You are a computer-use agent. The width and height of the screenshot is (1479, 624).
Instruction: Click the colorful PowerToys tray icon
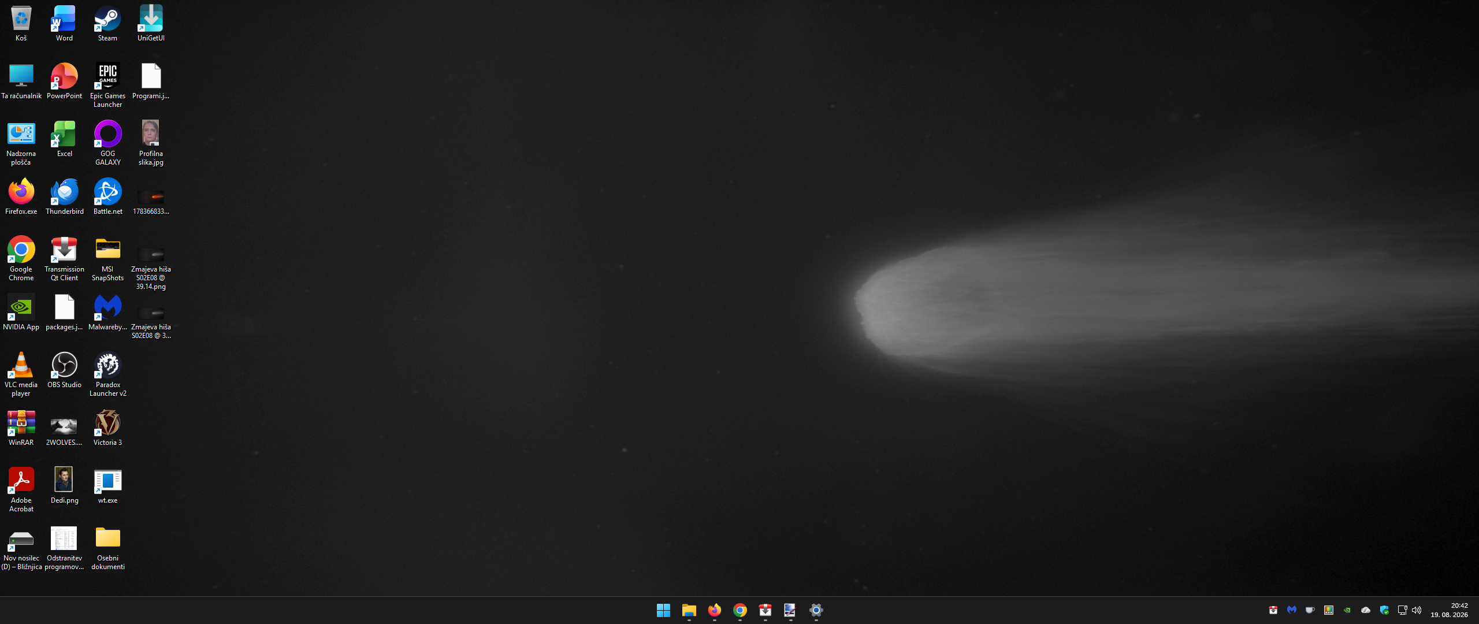pyautogui.click(x=1329, y=610)
